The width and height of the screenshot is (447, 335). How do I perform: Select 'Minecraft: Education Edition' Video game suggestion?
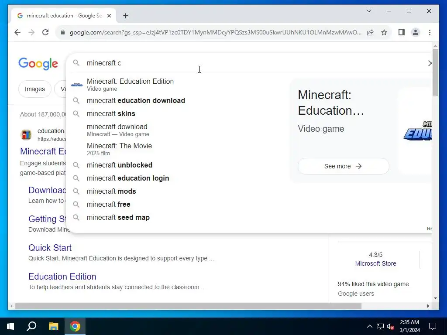177,85
